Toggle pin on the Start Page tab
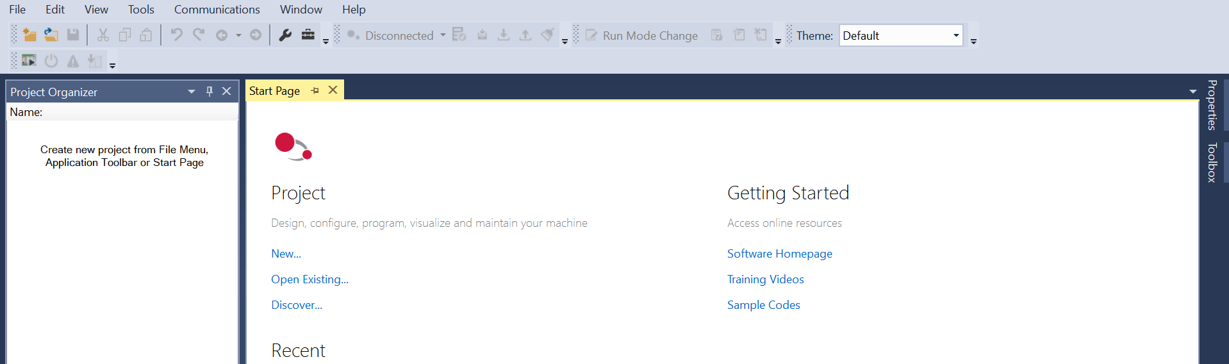Image resolution: width=1229 pixels, height=364 pixels. [315, 91]
